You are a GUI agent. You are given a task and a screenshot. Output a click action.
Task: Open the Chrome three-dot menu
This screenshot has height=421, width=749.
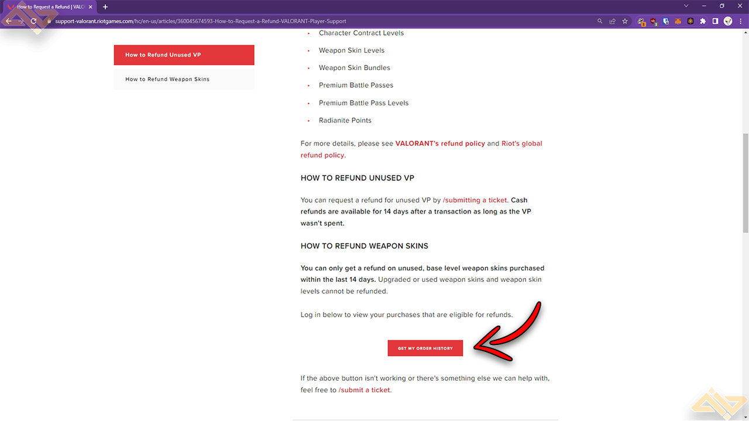point(740,21)
